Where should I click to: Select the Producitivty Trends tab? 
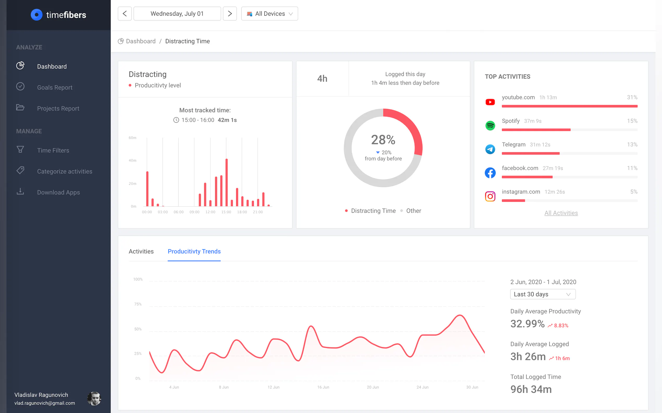pos(194,251)
